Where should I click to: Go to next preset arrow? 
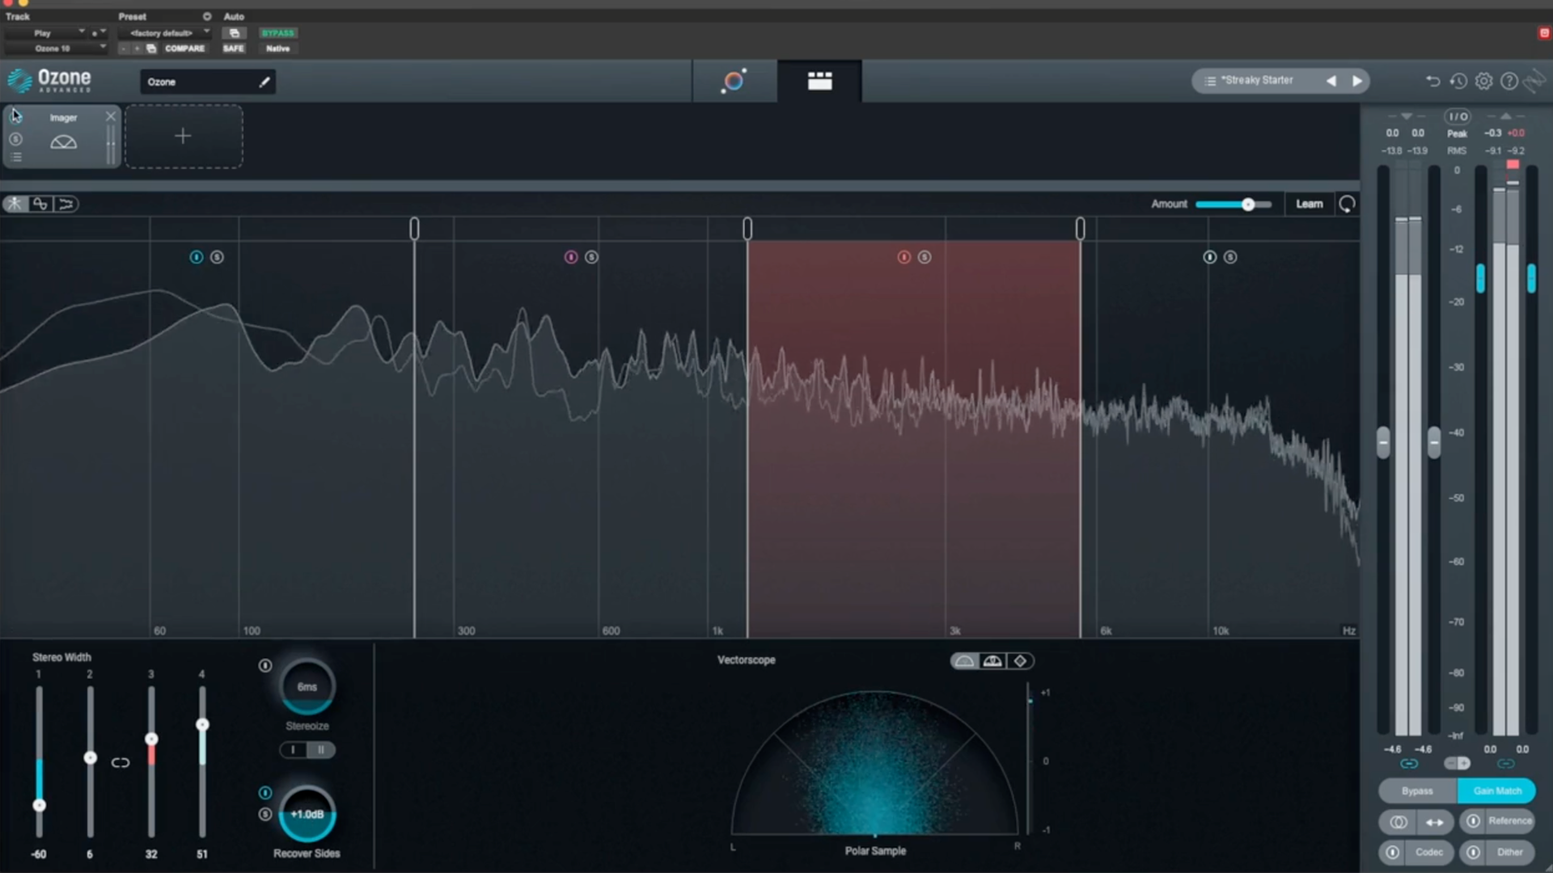[1357, 81]
